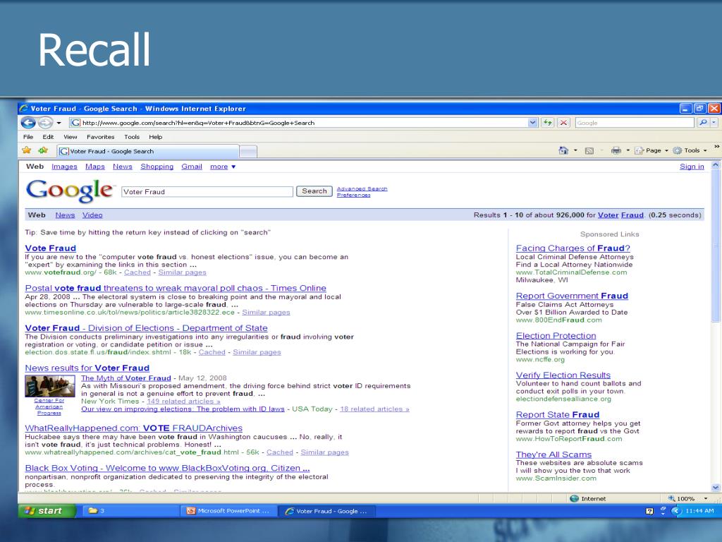Open Black Box Voting result link
The height and width of the screenshot is (542, 722).
(167, 468)
